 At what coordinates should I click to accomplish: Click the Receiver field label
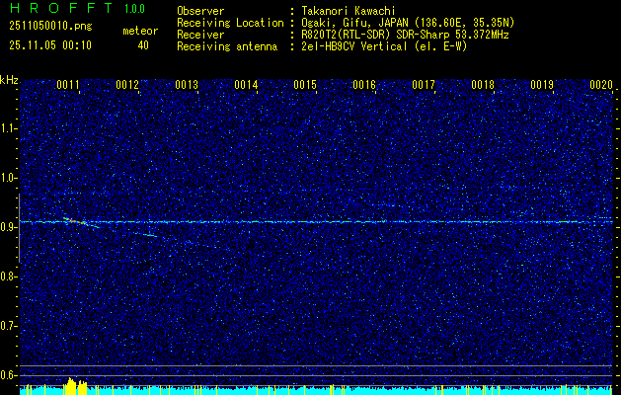pyautogui.click(x=200, y=35)
